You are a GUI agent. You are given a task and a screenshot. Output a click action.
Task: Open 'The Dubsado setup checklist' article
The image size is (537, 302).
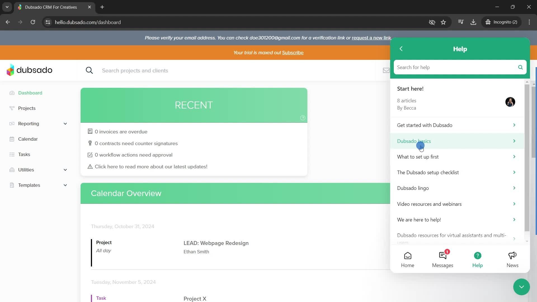pyautogui.click(x=457, y=172)
